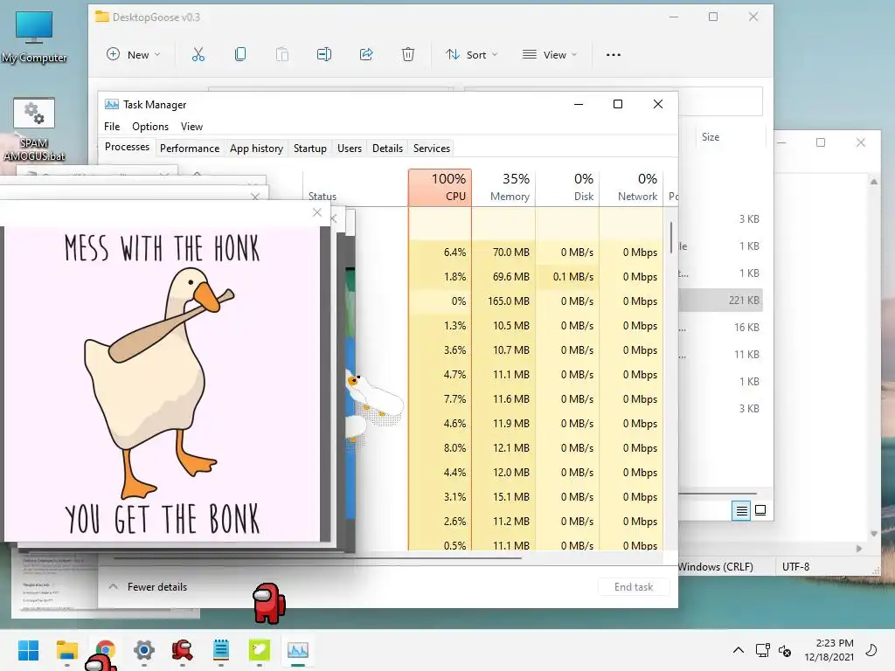Image resolution: width=895 pixels, height=671 pixels.
Task: Open Notepad from the taskbar
Action: [x=221, y=650]
